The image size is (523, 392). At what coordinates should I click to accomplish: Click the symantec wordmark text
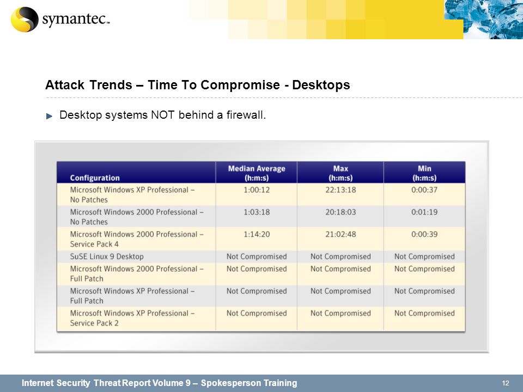75,20
